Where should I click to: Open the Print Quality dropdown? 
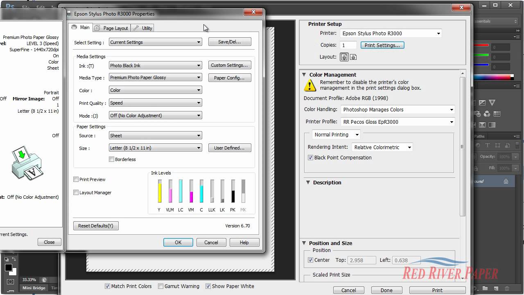[x=156, y=103]
